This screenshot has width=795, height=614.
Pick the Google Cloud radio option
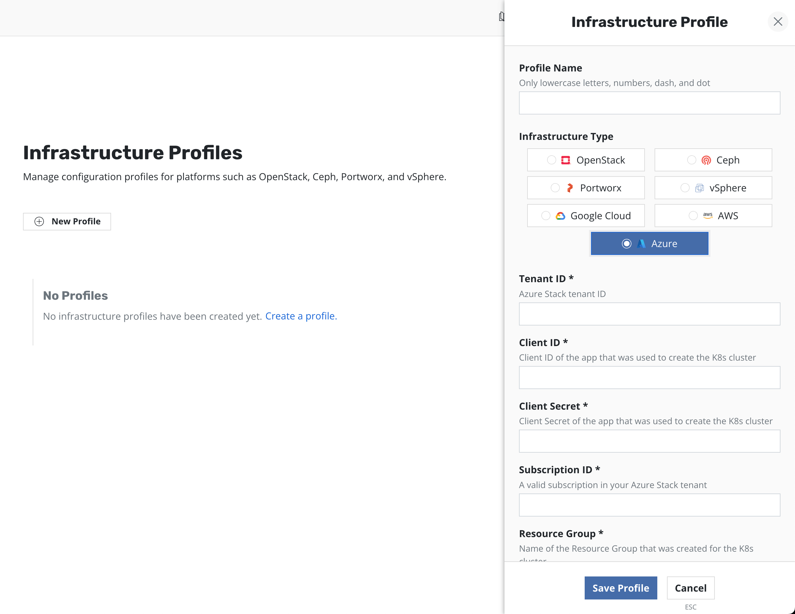click(x=545, y=216)
